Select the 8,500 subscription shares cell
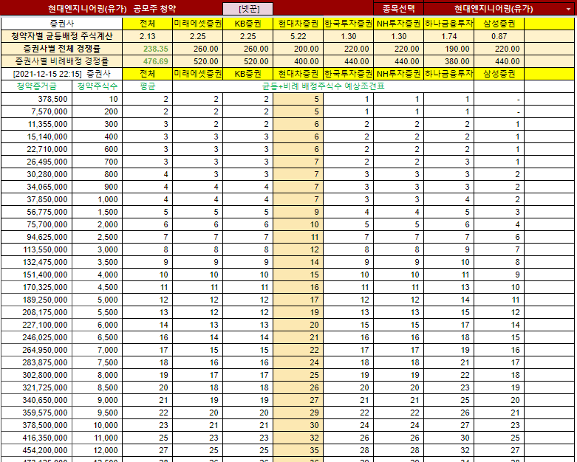Image resolution: width=577 pixels, height=462 pixels. [97, 387]
